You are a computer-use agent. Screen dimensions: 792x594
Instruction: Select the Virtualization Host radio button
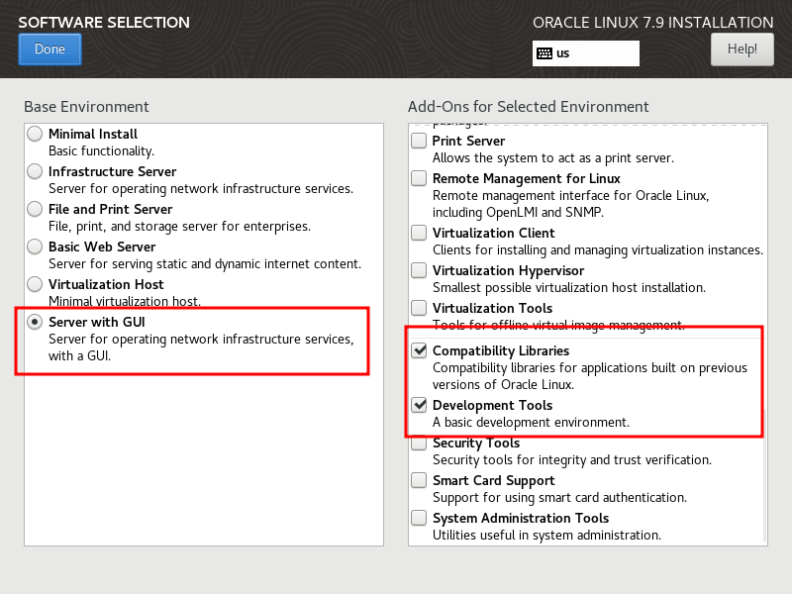point(35,284)
